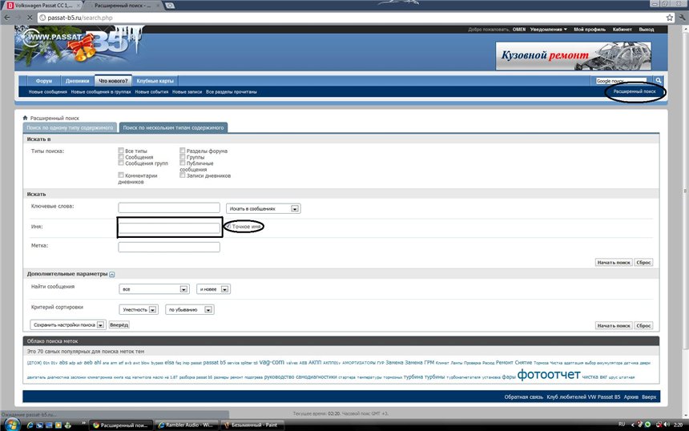This screenshot has height=431, width=689.
Task: Check the Разделы форума checkbox
Action: pos(183,151)
